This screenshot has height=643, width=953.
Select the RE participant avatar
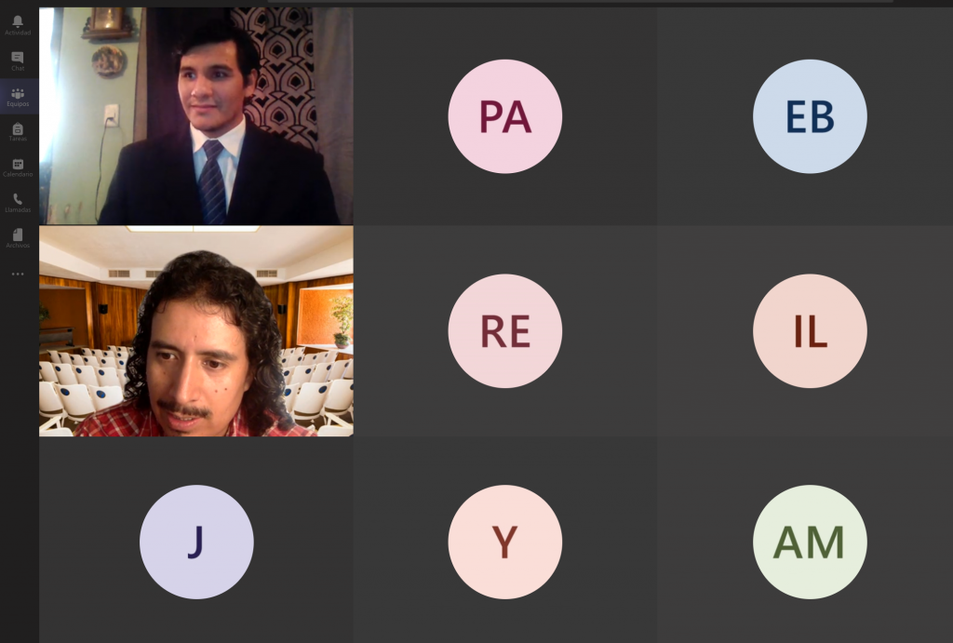[x=505, y=330]
